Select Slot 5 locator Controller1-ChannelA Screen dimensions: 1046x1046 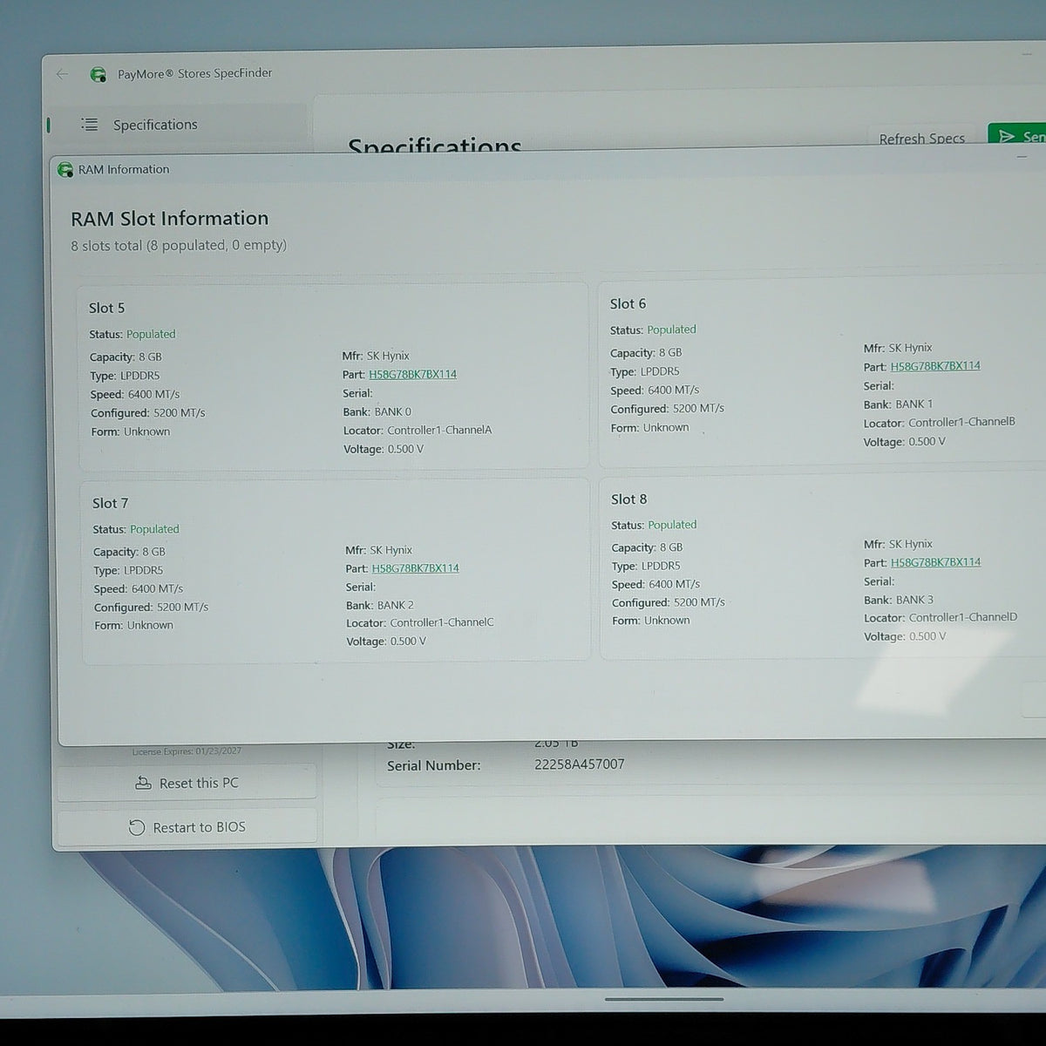pos(439,430)
